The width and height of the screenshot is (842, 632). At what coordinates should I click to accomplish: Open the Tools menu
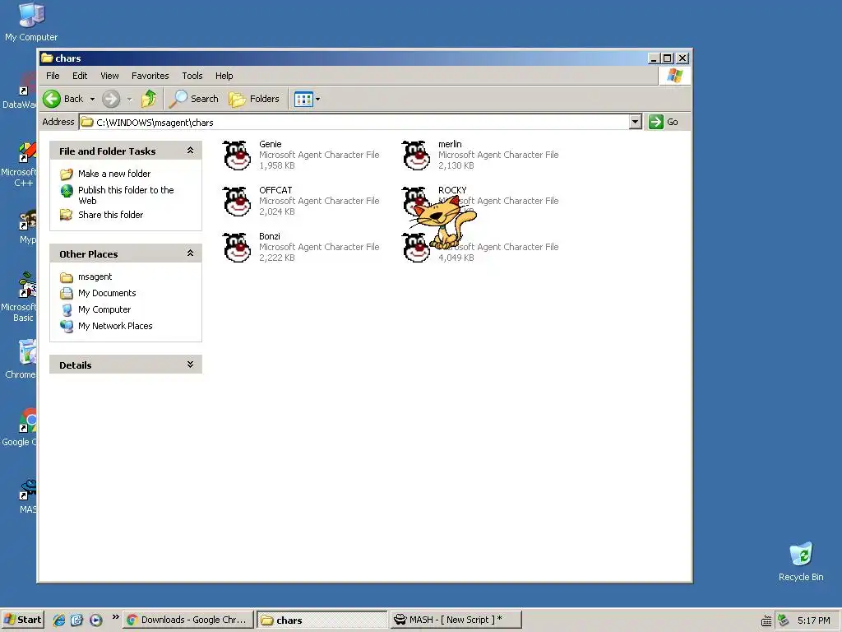192,76
